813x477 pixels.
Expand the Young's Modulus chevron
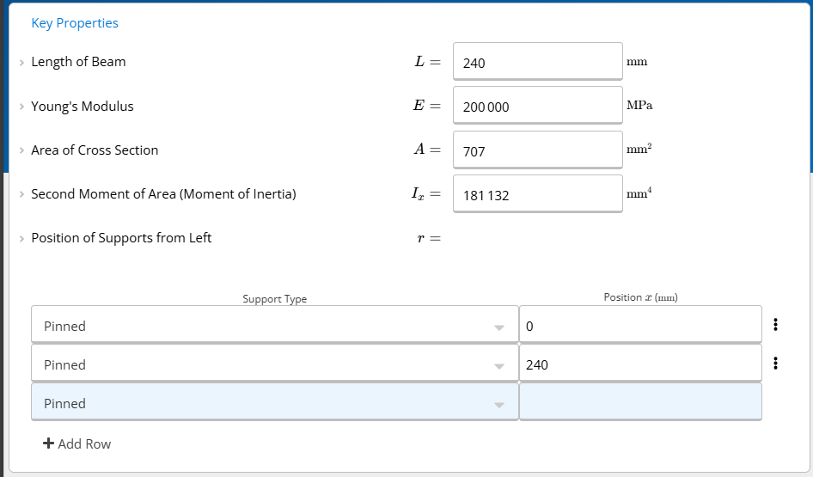click(21, 107)
